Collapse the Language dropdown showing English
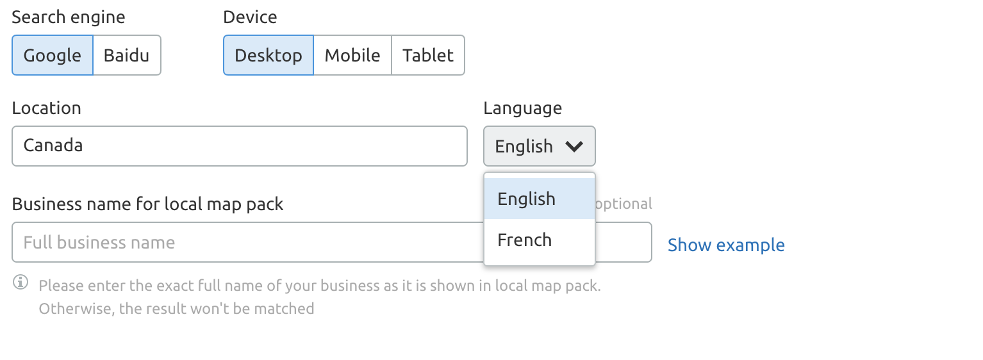The height and width of the screenshot is (360, 983). tap(540, 146)
